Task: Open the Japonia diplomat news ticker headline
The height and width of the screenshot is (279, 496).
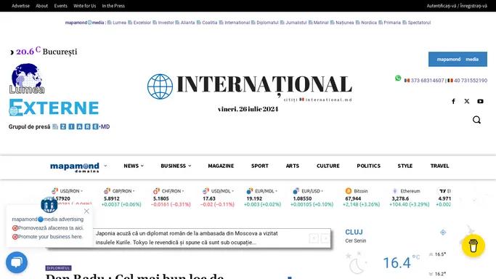Action: pyautogui.click(x=187, y=238)
